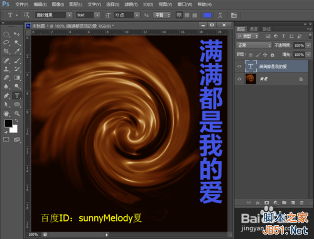
Task: Click Add Layer Style fx icon
Action: click(258, 203)
